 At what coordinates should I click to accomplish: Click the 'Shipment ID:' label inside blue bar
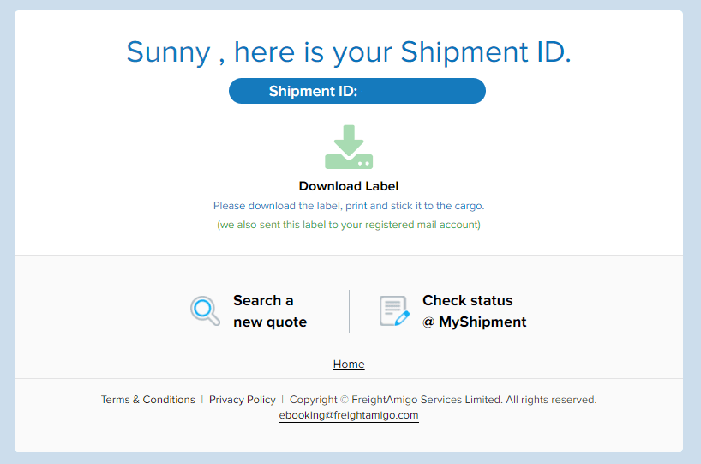pyautogui.click(x=313, y=91)
